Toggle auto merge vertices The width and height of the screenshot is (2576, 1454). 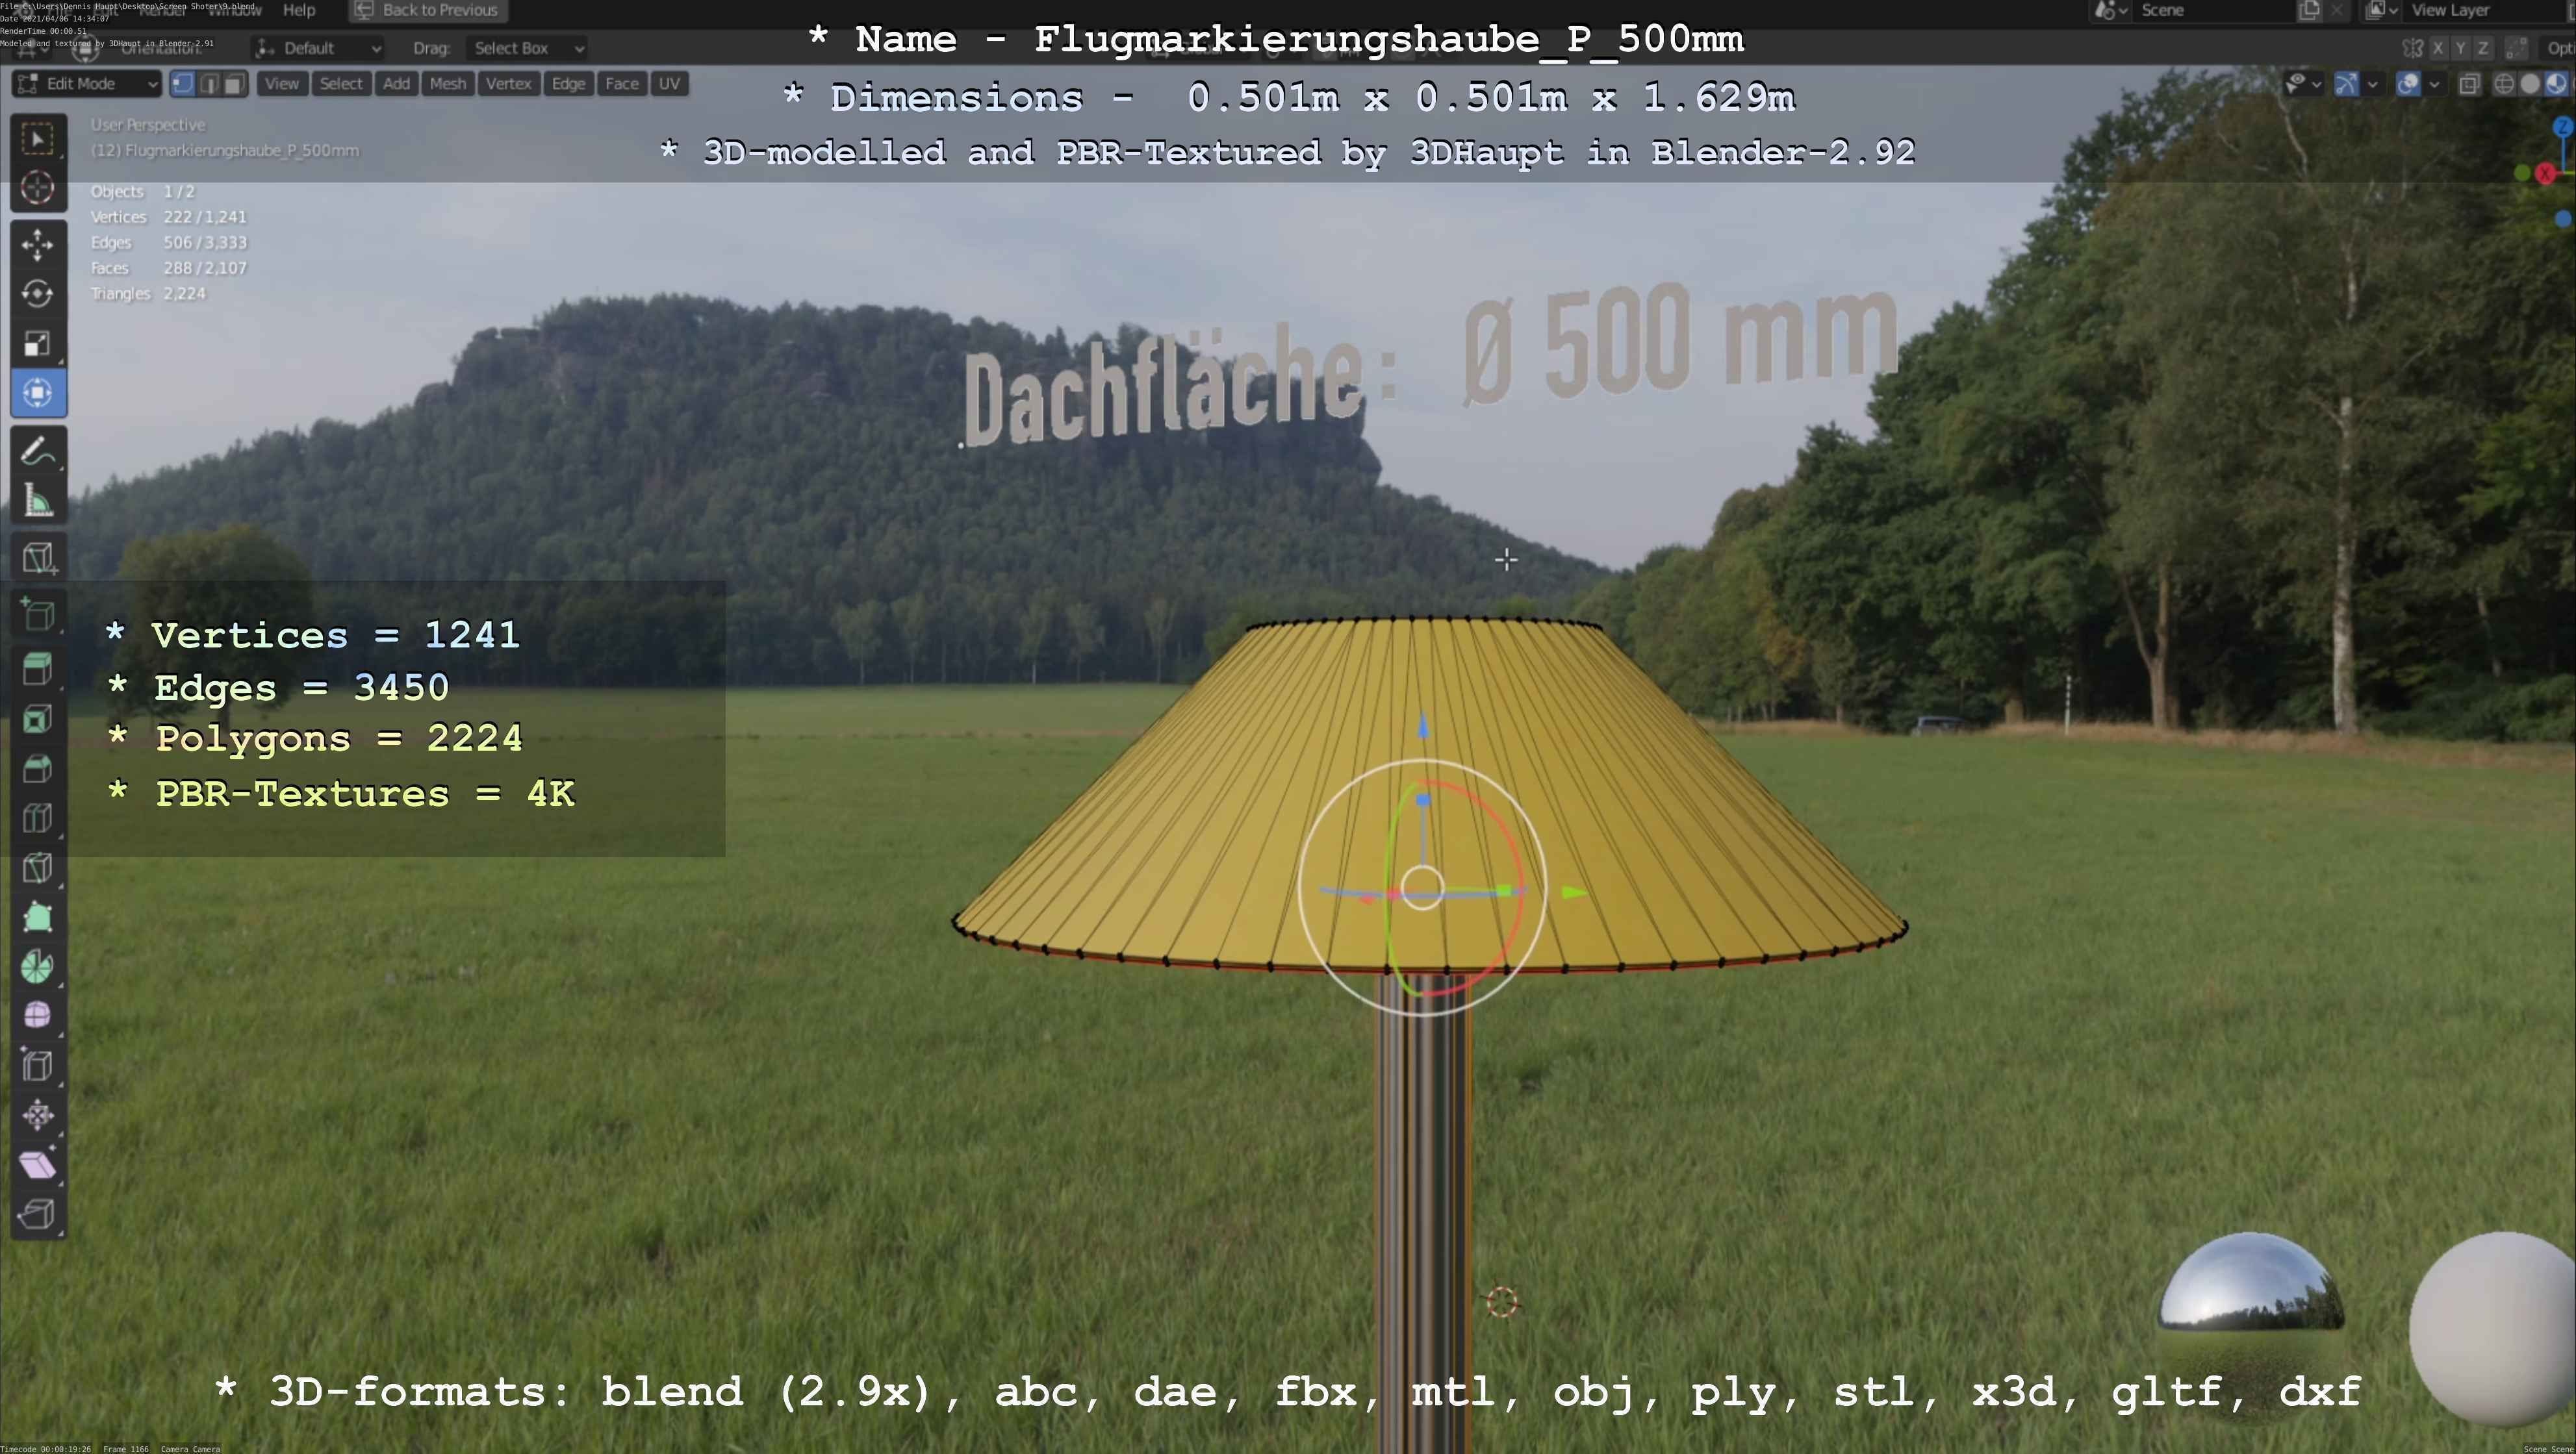click(2517, 48)
